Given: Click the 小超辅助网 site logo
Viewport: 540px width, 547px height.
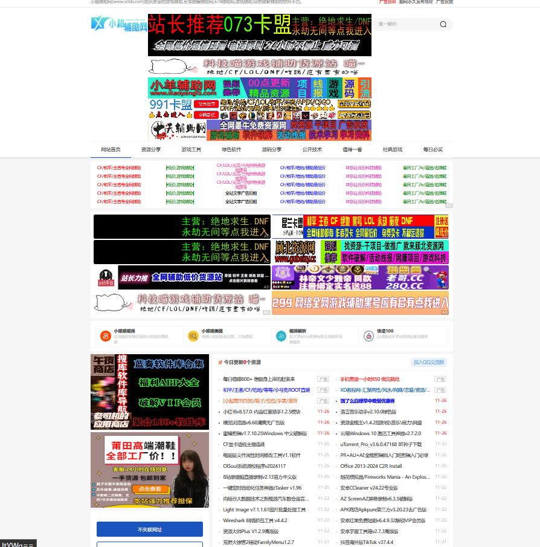Looking at the screenshot, I should pyautogui.click(x=119, y=24).
